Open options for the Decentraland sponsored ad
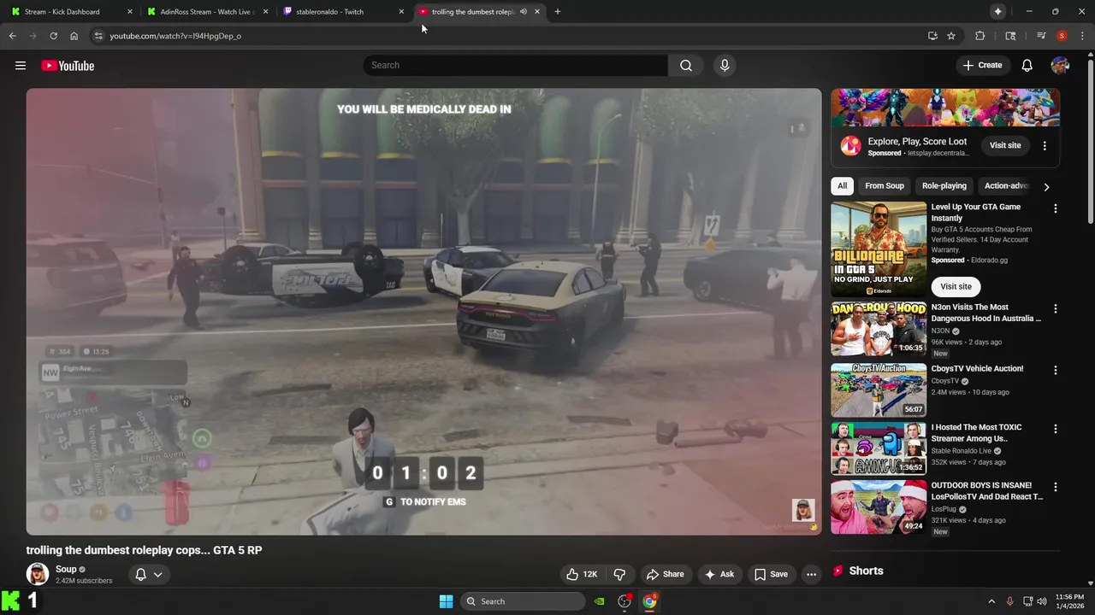The height and width of the screenshot is (615, 1095). (x=1045, y=145)
